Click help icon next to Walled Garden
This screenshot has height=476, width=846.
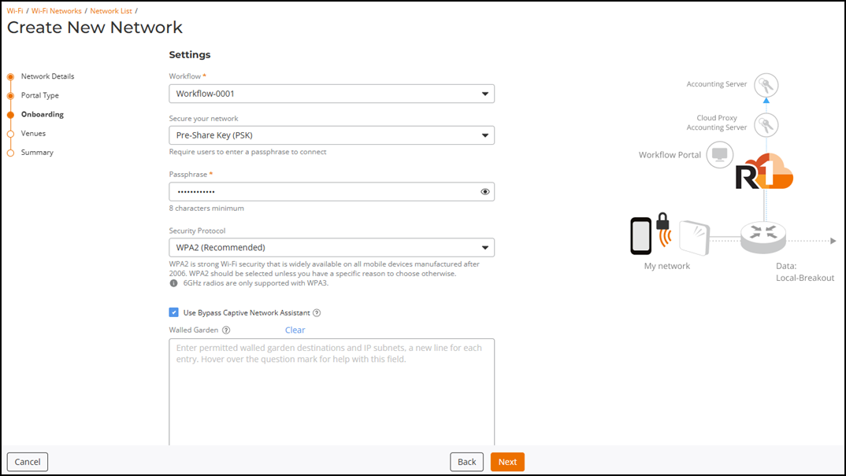(x=226, y=330)
